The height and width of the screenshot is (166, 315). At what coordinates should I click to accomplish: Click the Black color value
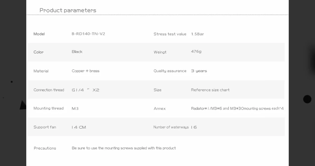pos(77,52)
